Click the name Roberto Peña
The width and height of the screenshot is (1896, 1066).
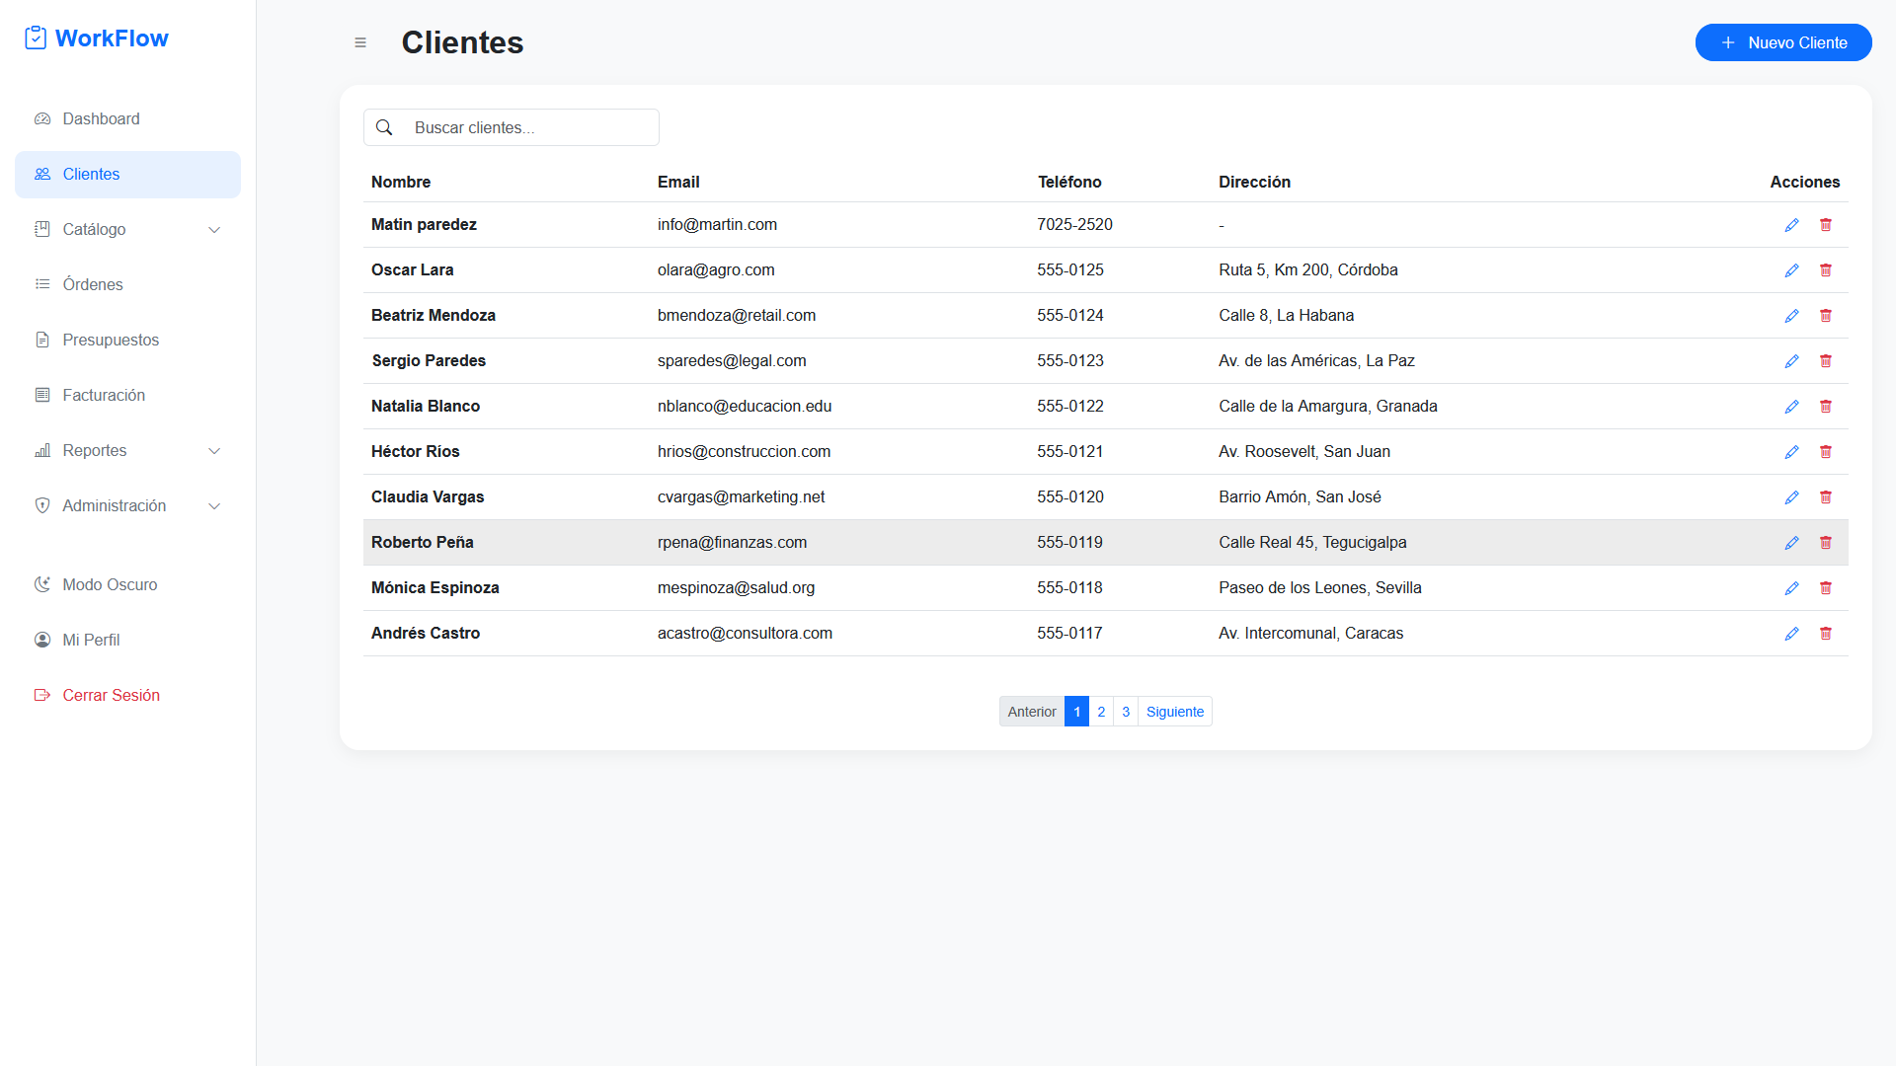point(423,543)
